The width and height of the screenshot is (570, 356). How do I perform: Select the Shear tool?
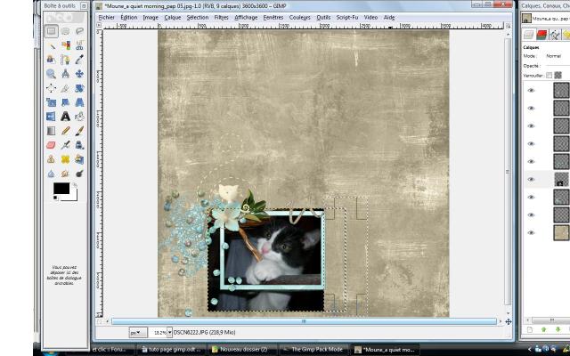coord(65,102)
